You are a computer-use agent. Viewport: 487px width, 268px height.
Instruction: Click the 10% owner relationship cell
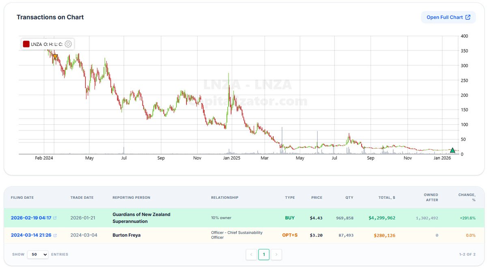pyautogui.click(x=221, y=218)
